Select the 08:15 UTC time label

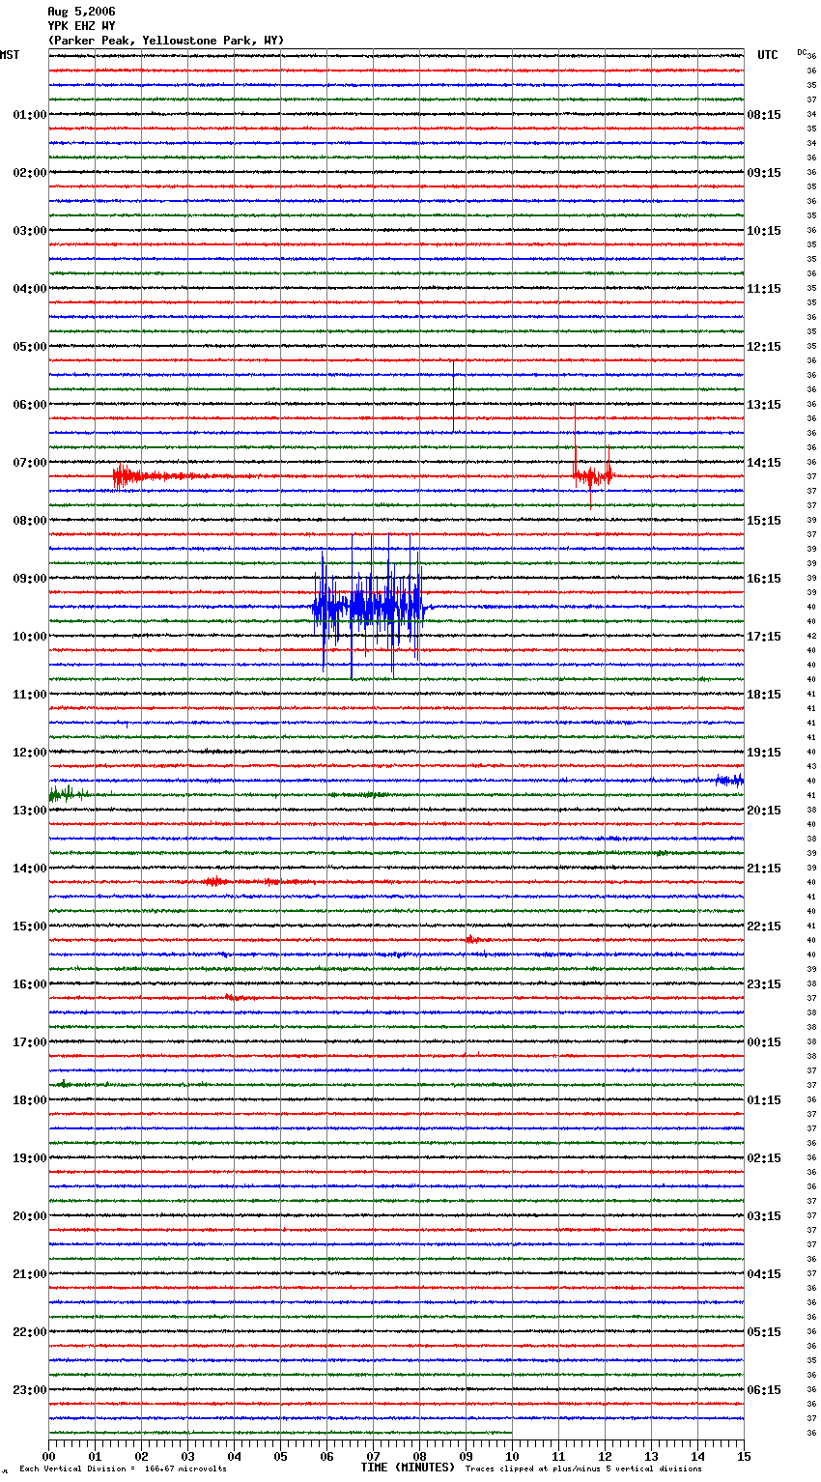(764, 115)
